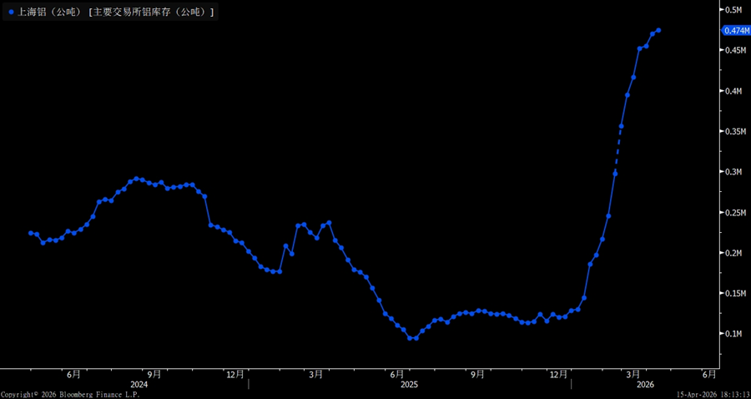Click the 6月 label above 2024

pyautogui.click(x=73, y=374)
